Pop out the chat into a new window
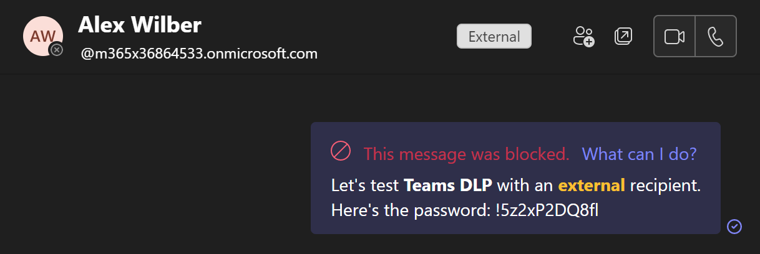The image size is (760, 254). pos(623,36)
